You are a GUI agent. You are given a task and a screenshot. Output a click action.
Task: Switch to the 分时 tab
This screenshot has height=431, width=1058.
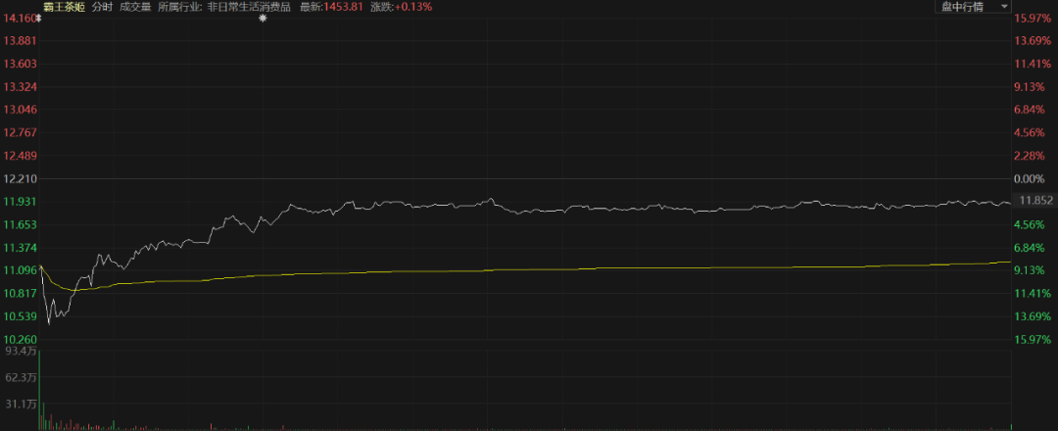(x=102, y=6)
